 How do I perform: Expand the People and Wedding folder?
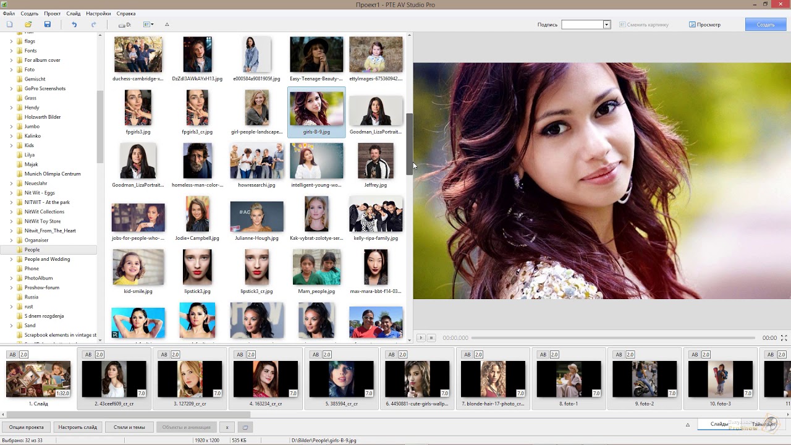tap(11, 259)
